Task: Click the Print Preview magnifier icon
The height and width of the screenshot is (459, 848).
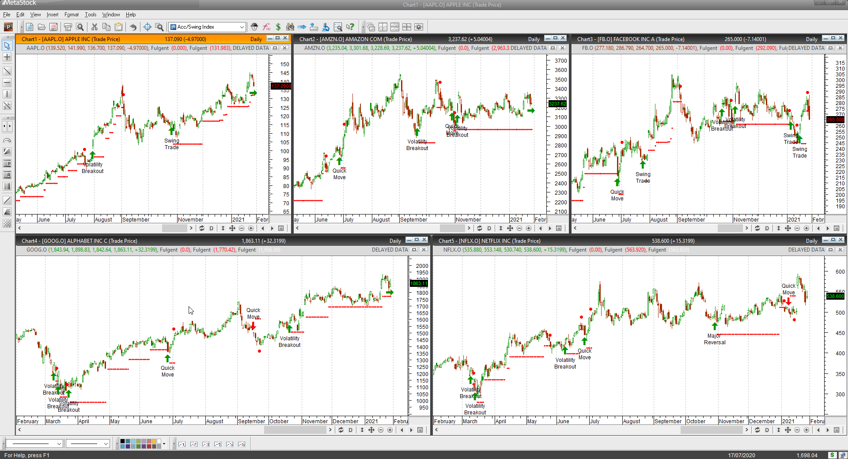Action: tap(80, 27)
